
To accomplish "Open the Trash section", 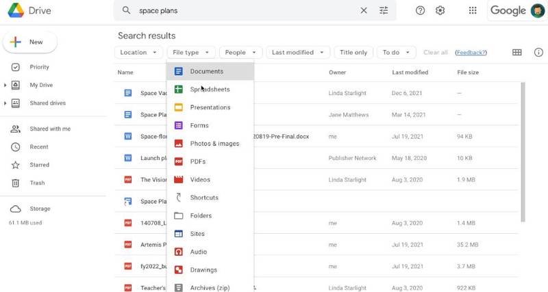I will tap(37, 183).
